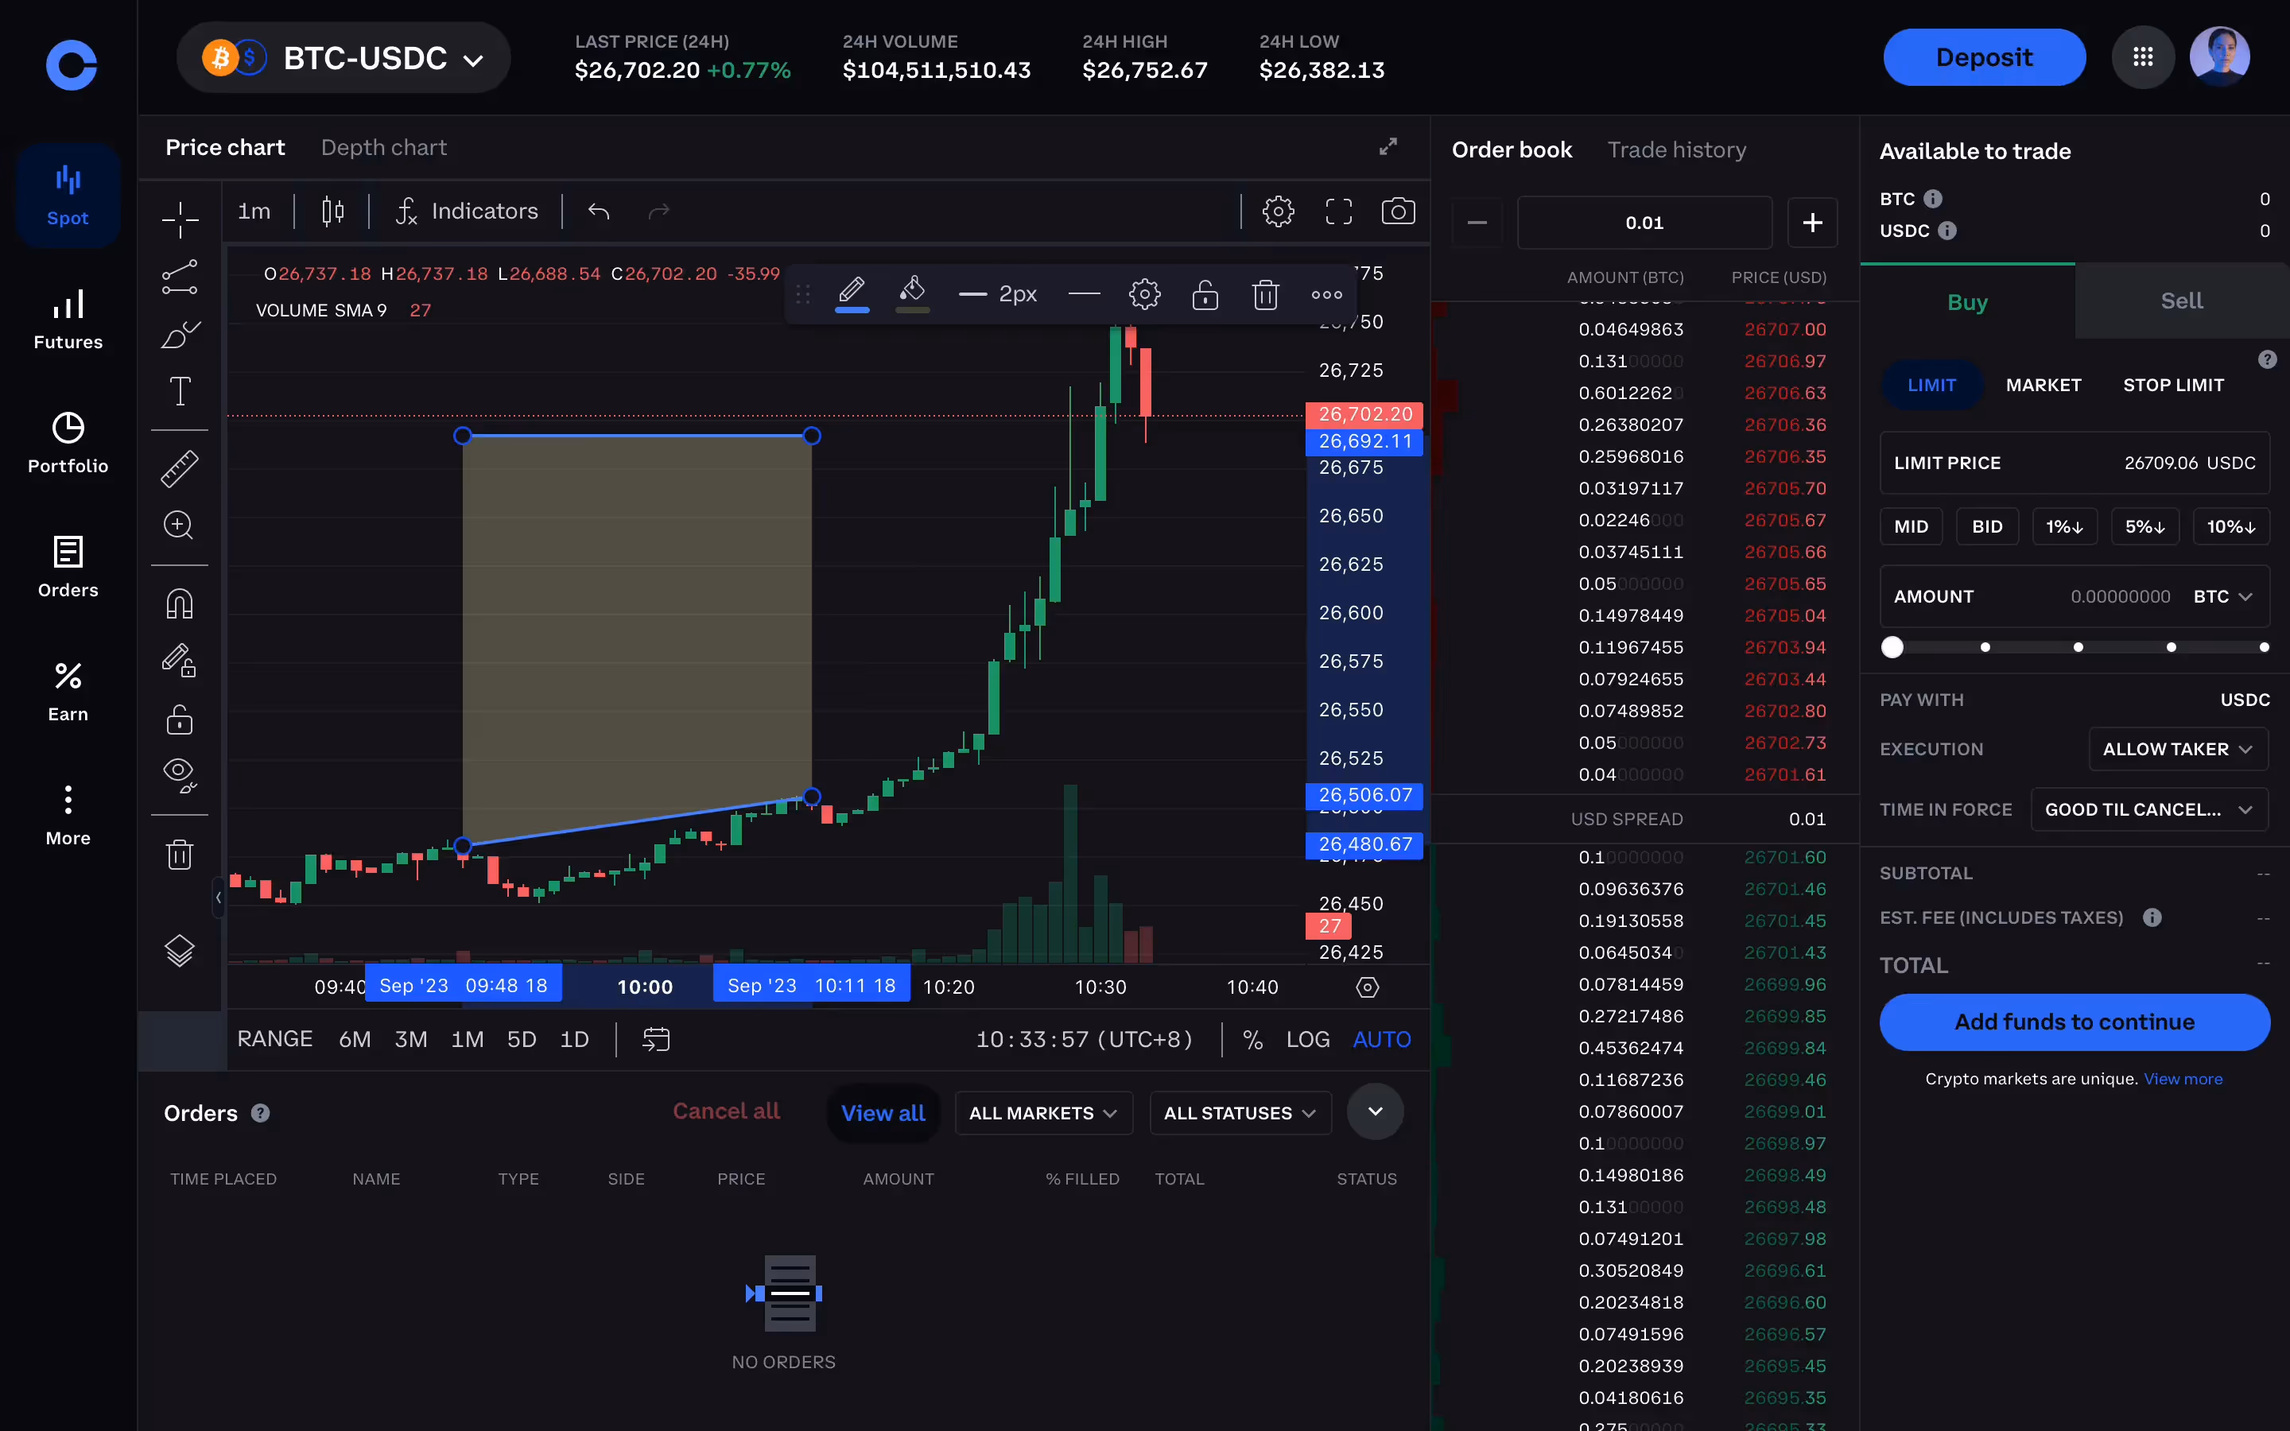
Task: Open candlestick chart style selector
Action: click(x=332, y=211)
